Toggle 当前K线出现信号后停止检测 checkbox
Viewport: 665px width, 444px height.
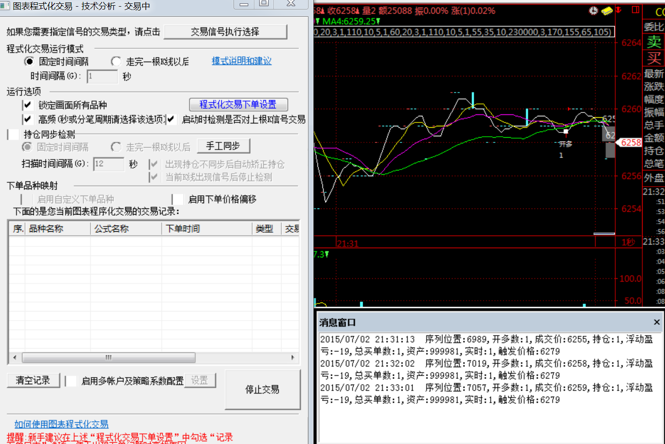[x=153, y=177]
